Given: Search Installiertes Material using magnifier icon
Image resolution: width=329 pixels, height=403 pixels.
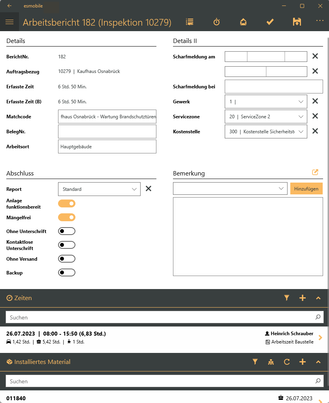Looking at the screenshot, I should [x=318, y=381].
